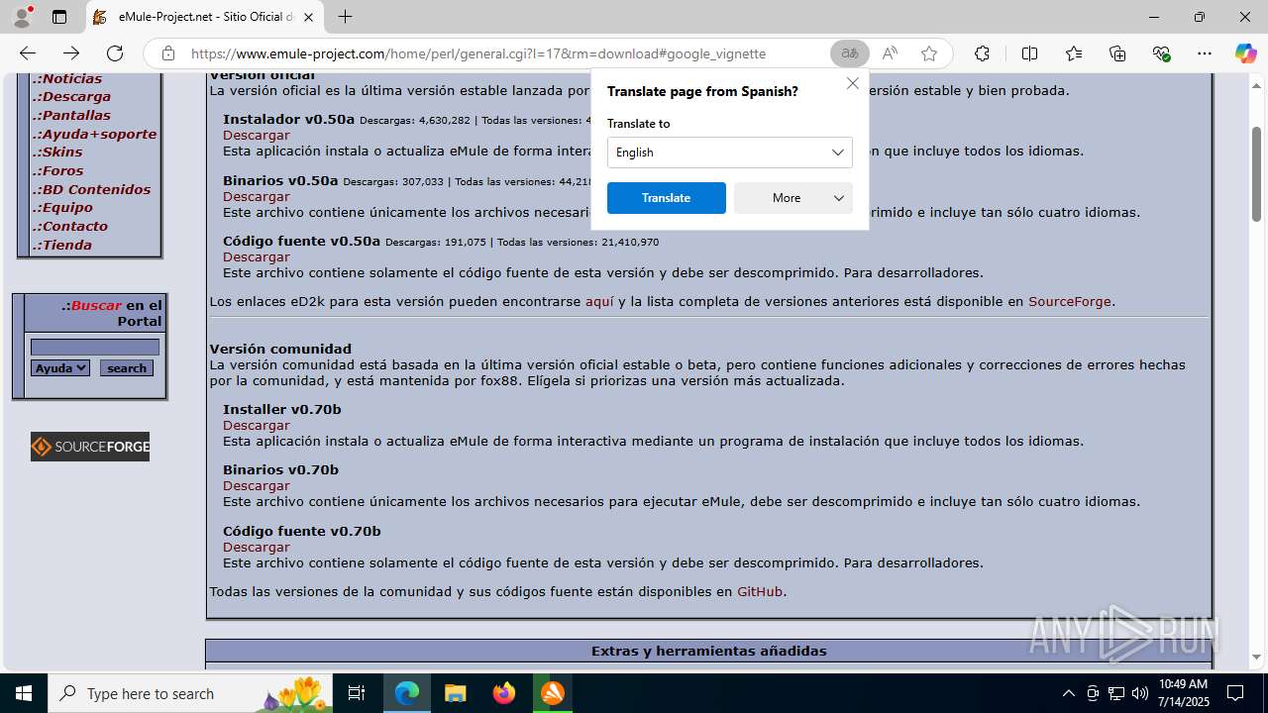1268x713 pixels.
Task: Expand the Translate to language dropdown
Action: click(730, 153)
